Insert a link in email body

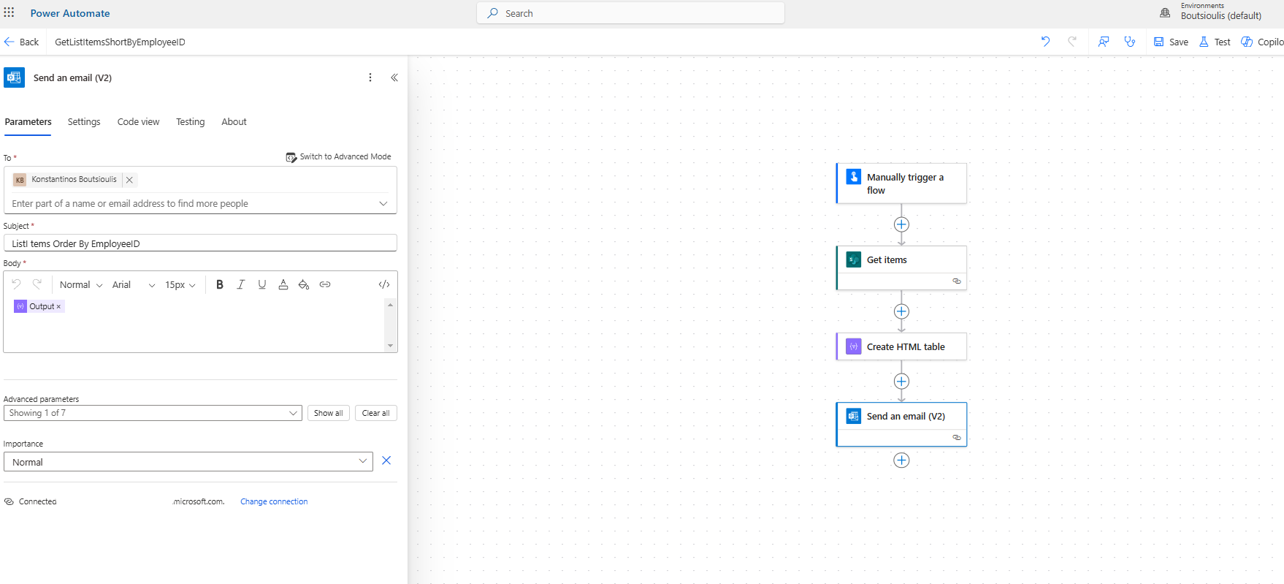click(x=325, y=284)
